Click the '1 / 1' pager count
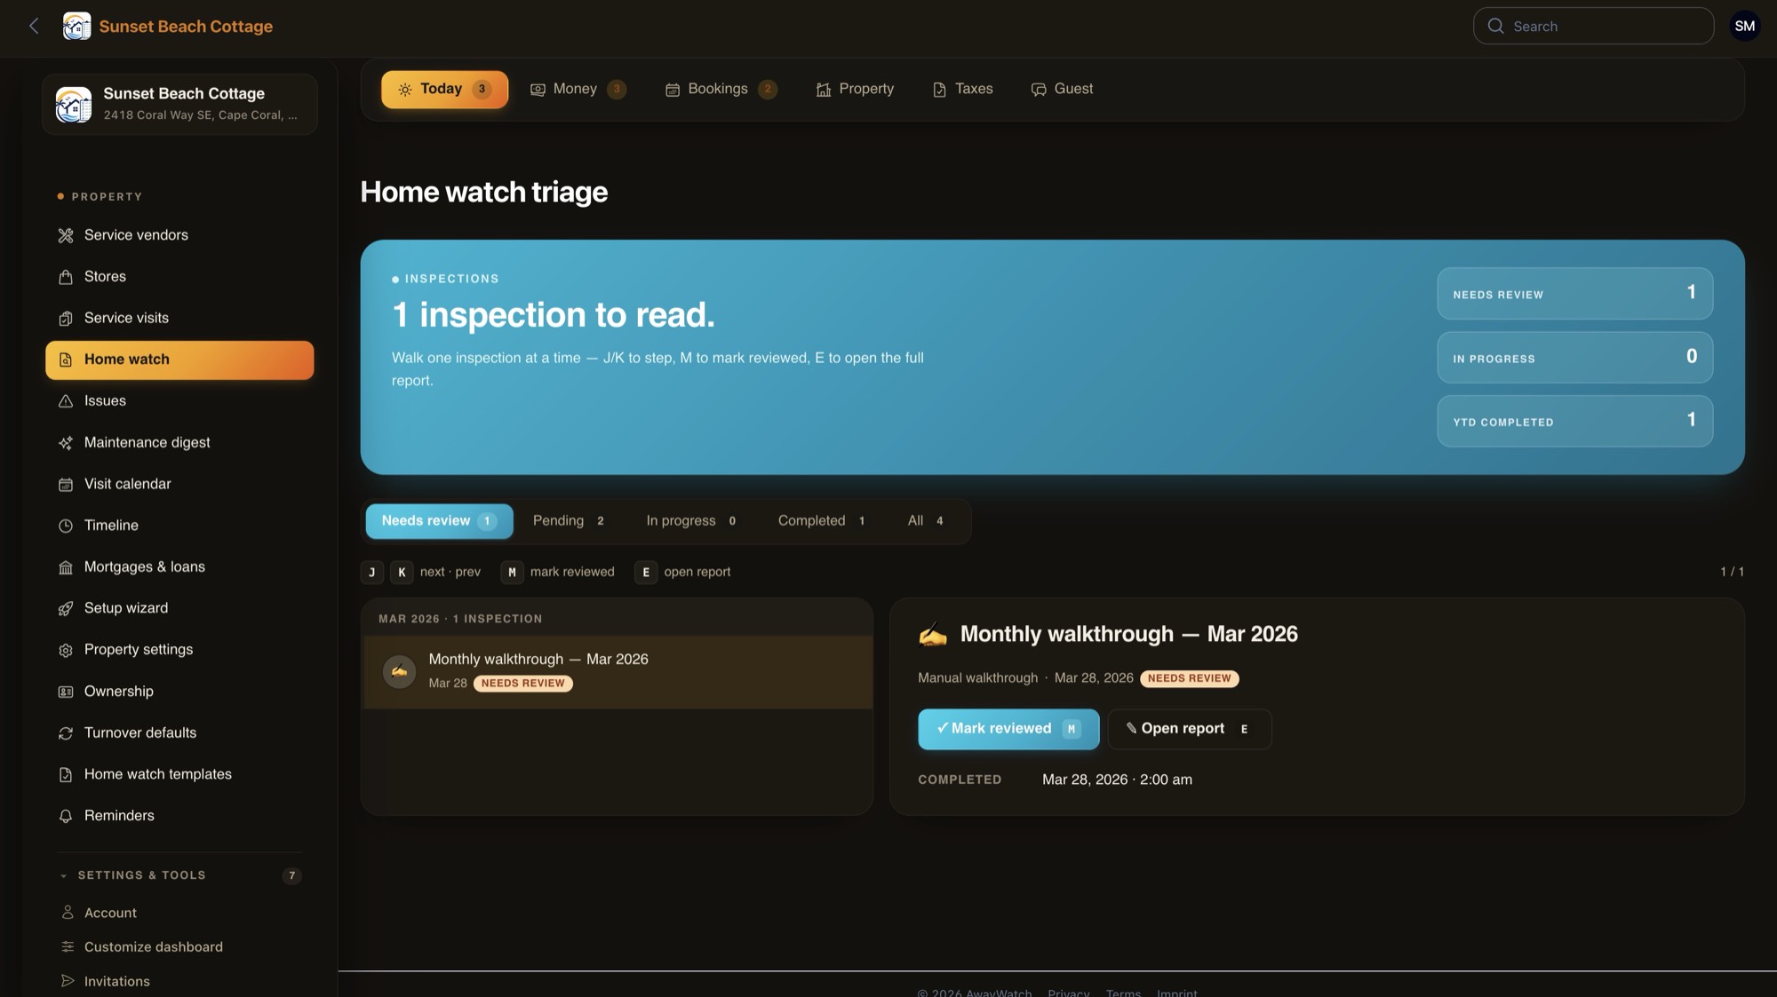Viewport: 1777px width, 997px height. 1732,572
